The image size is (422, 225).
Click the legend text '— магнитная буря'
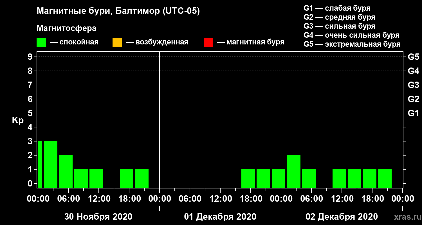point(251,42)
